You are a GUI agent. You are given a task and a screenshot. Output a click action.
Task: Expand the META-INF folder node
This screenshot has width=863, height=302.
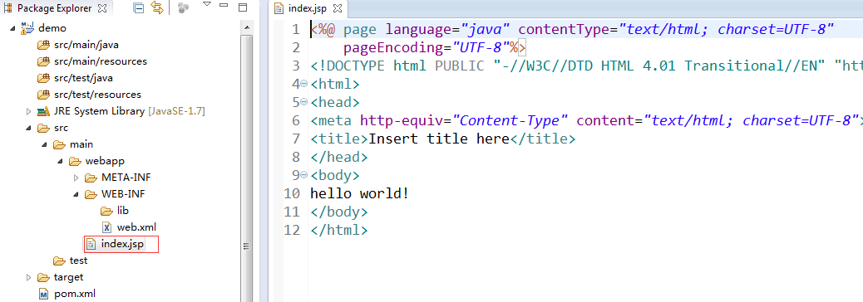(76, 178)
